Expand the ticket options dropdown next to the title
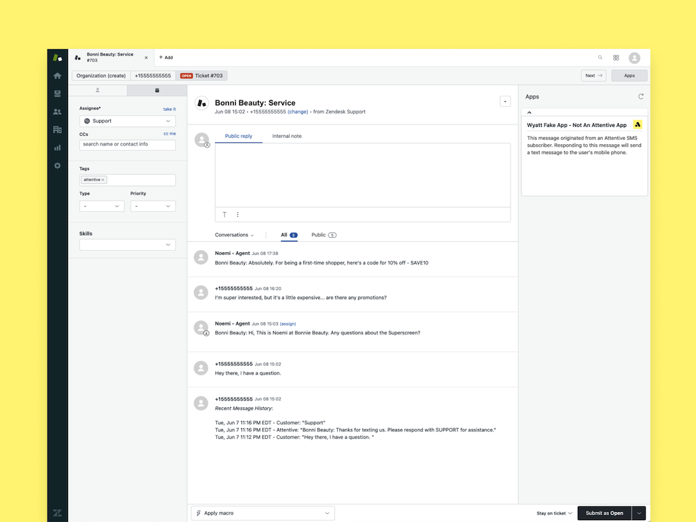The width and height of the screenshot is (696, 522). coord(505,101)
